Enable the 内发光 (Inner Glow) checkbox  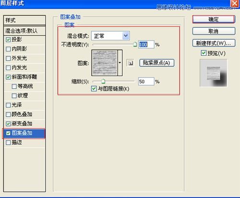tap(8, 68)
